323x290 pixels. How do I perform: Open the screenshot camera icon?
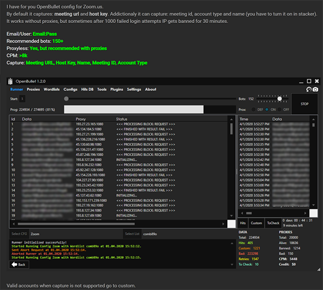click(315, 89)
